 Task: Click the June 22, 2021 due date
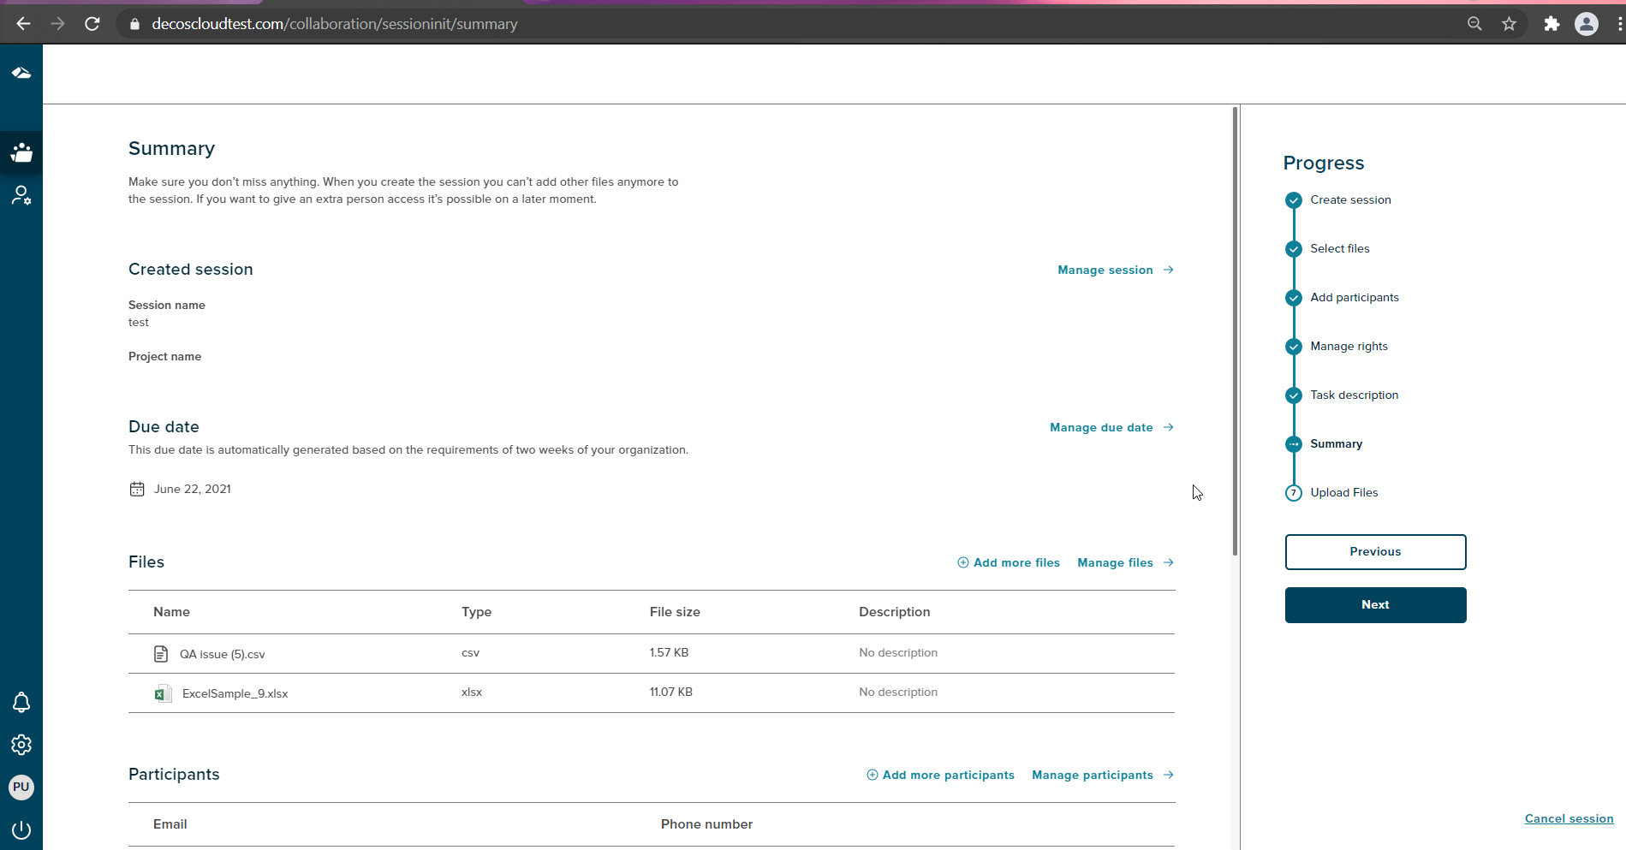pos(193,489)
